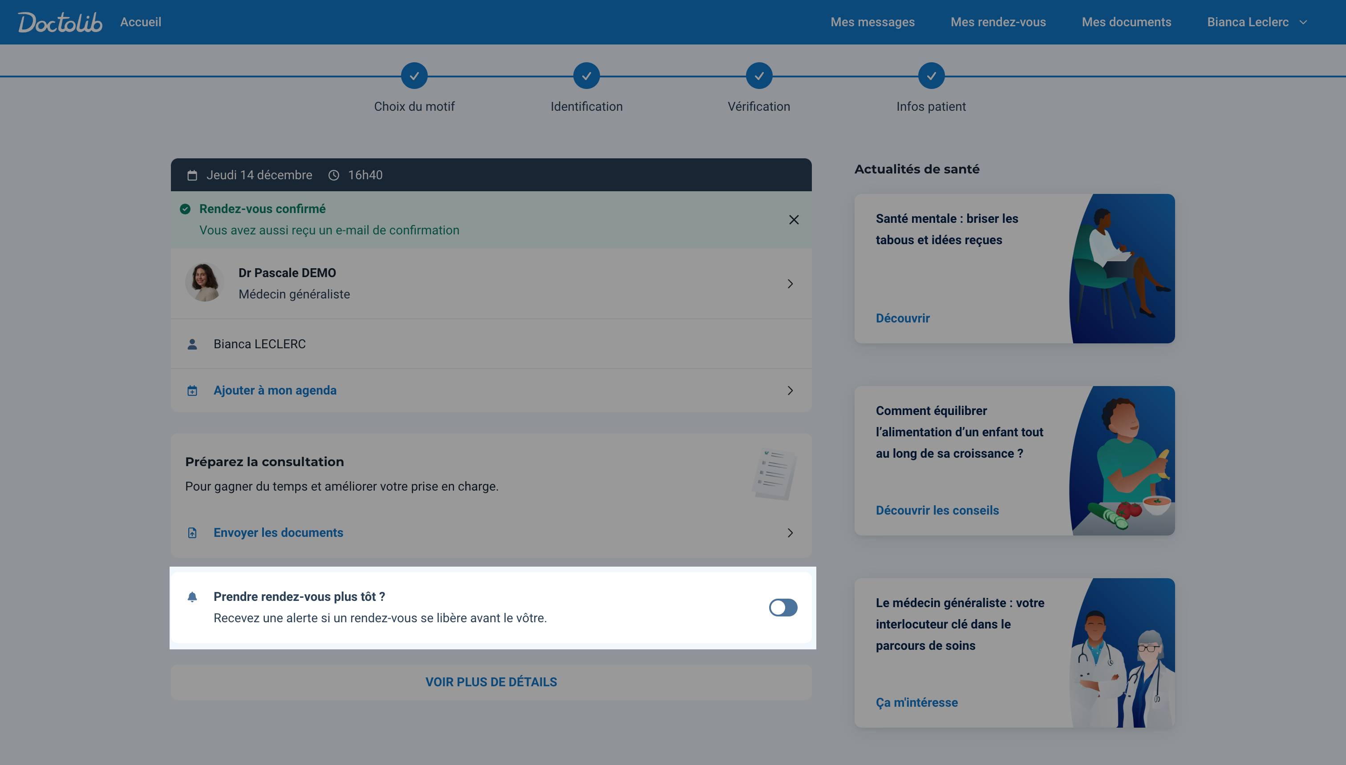Open the Accueil home link

(140, 22)
